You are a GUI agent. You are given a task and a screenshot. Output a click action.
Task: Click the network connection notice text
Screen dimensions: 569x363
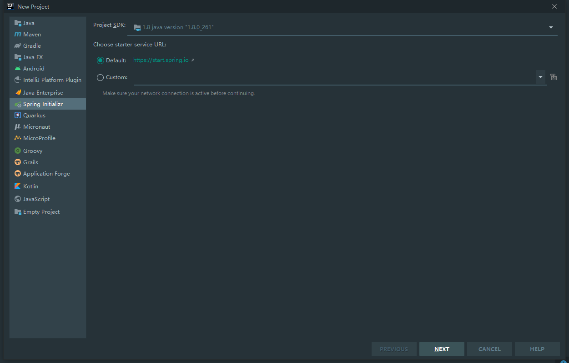[179, 93]
